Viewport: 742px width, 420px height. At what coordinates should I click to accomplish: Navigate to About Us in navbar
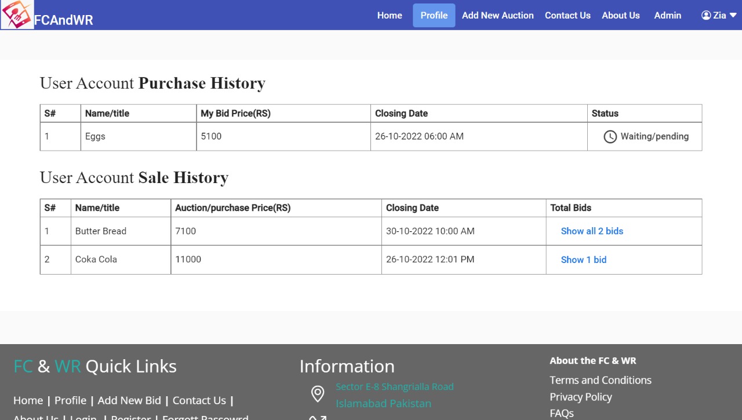coord(620,16)
